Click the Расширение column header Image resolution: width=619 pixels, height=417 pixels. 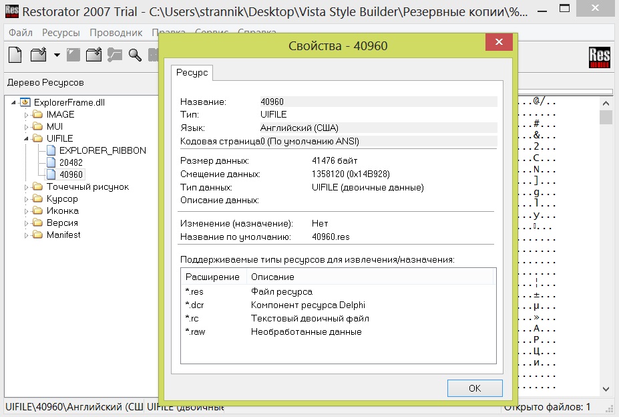tap(214, 277)
